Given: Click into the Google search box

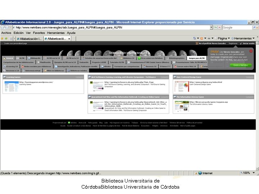Looking at the screenshot, I should 237,27.
